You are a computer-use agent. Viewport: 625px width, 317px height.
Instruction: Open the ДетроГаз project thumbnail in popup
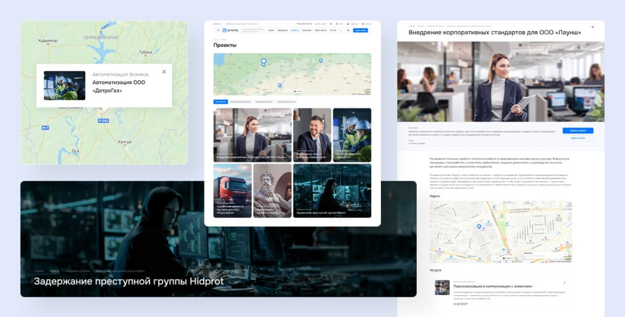pos(64,86)
